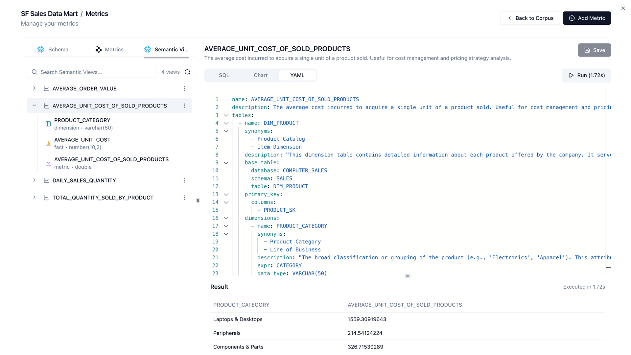Click the AVERAGE_UNIT_COST fact bar-chart icon

tap(48, 143)
